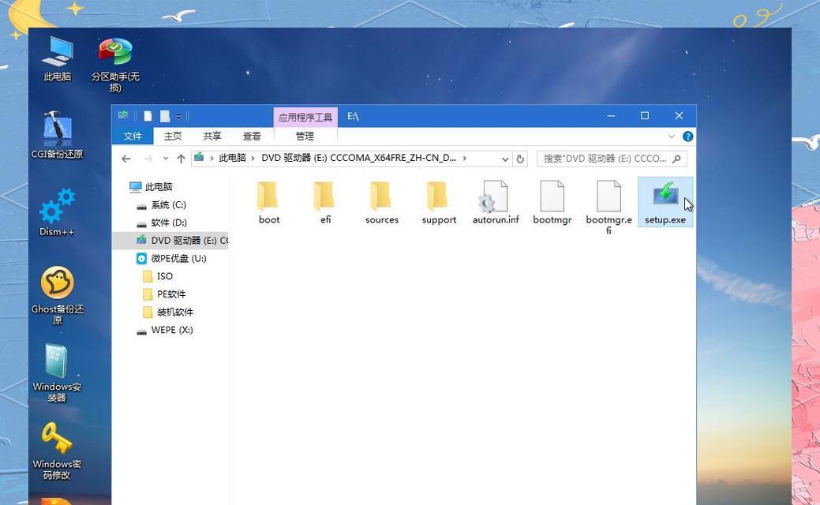Go up one folder level arrow

click(x=181, y=159)
